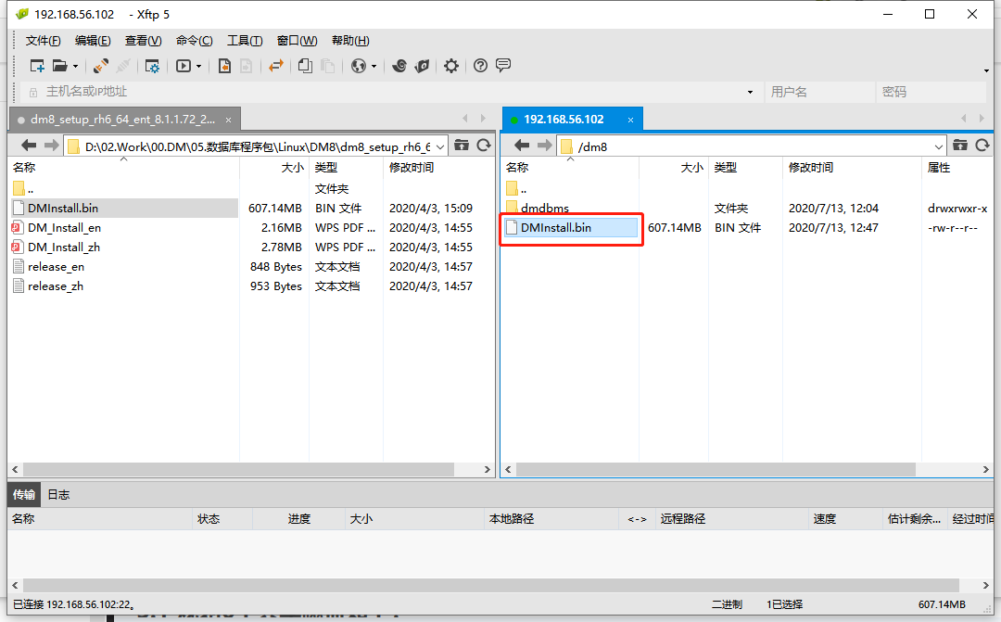
Task: Click the Feedback speech bubble icon
Action: 503,65
